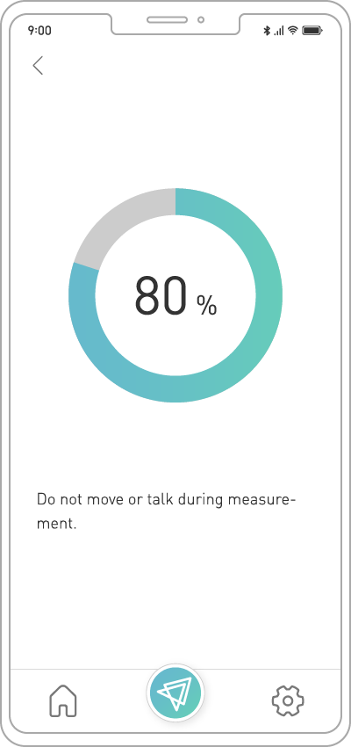
Task: Tap the percent symbol beside 80
Action: coord(207,305)
